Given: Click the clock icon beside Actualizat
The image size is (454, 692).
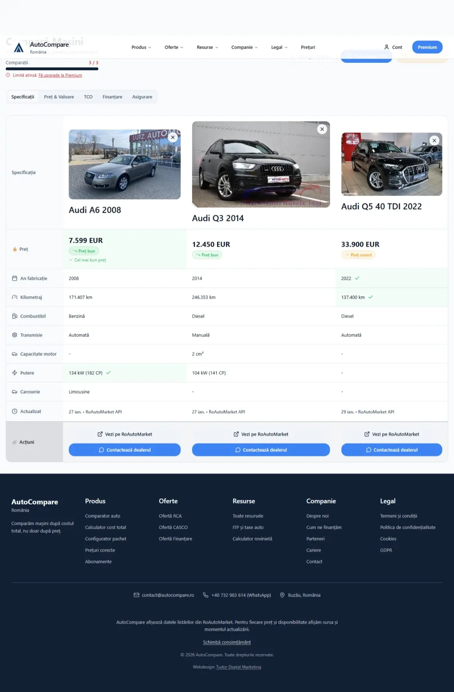Looking at the screenshot, I should click(x=14, y=411).
